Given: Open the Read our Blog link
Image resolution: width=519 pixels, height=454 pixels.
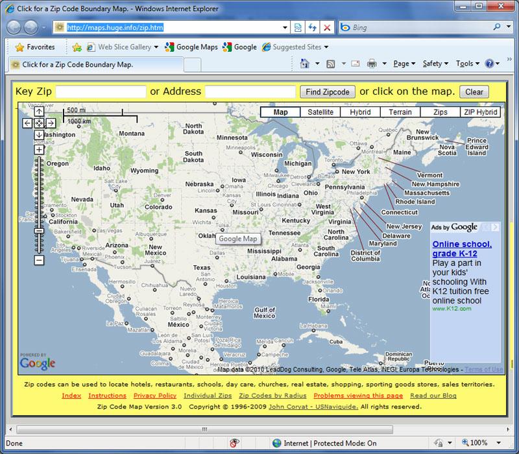Looking at the screenshot, I should pos(433,396).
